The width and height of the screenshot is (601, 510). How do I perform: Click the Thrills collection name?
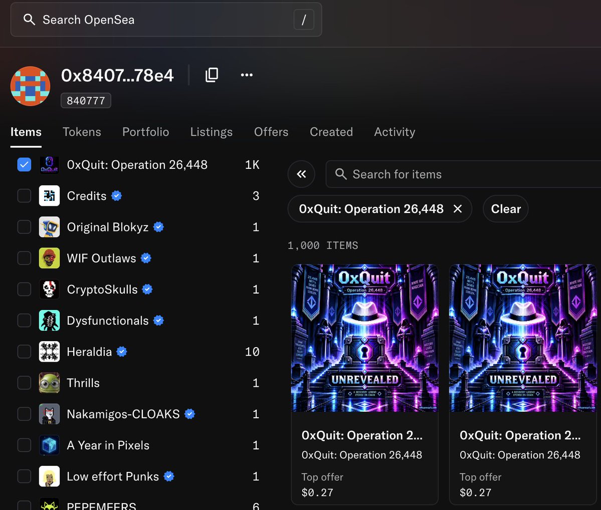(x=83, y=383)
